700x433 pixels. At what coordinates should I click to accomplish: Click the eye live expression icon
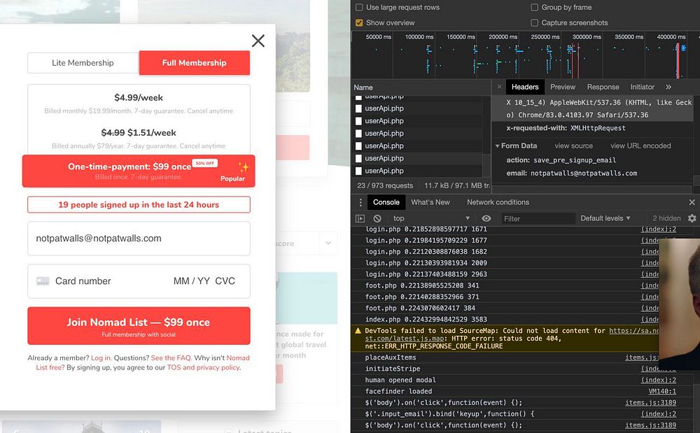point(486,218)
